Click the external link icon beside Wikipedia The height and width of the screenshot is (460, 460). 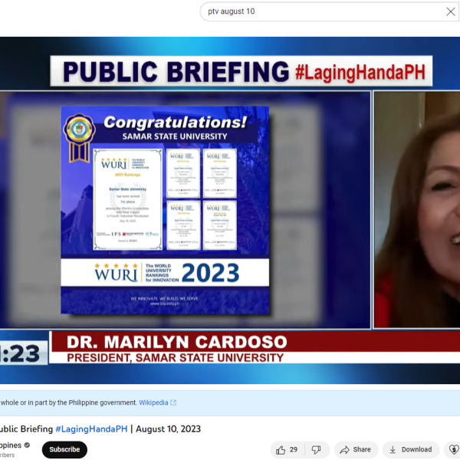click(173, 402)
